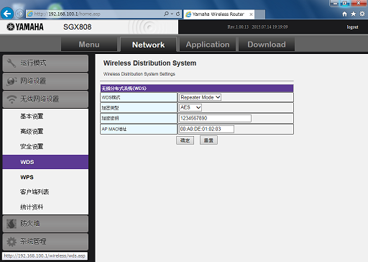Open the WPS sidebar item
Image resolution: width=368 pixels, height=262 pixels.
[27, 177]
